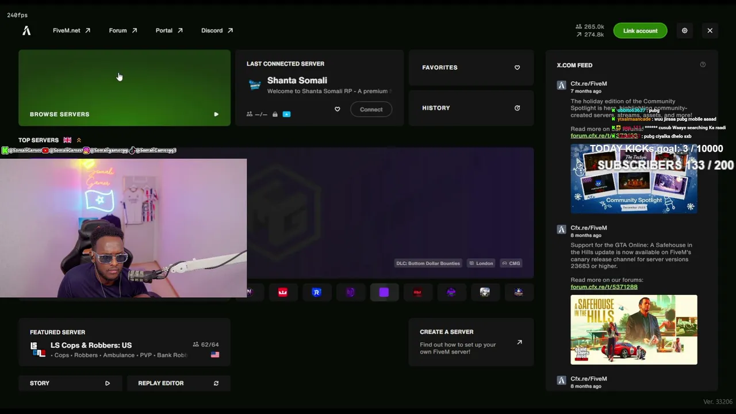Click the players icon under Shanta Somali
Image resolution: width=736 pixels, height=414 pixels.
coord(250,114)
